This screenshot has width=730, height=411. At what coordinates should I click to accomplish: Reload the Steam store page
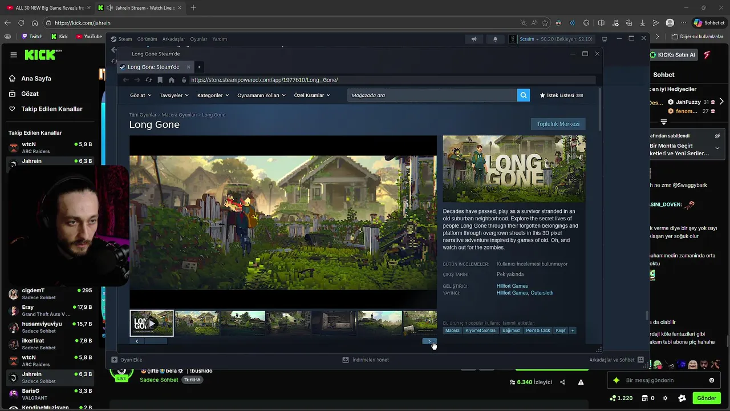click(148, 80)
